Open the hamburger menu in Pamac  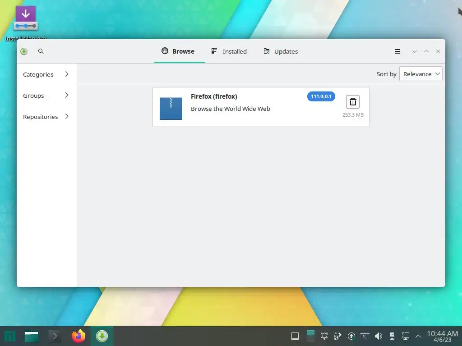tap(397, 51)
